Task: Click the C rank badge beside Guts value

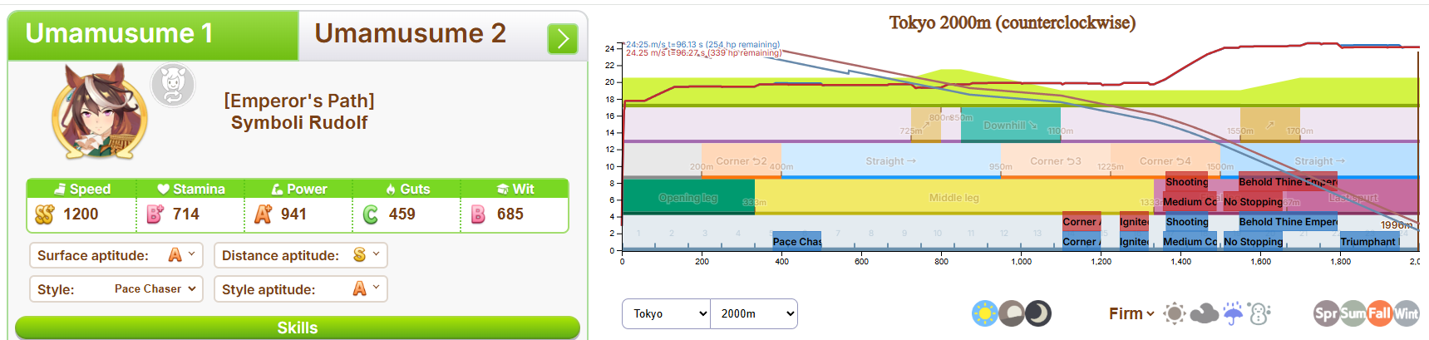Action: tap(371, 214)
